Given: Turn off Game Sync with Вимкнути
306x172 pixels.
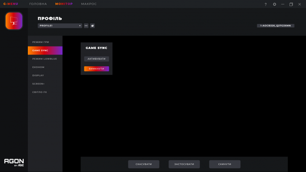Looking at the screenshot, I should click(x=96, y=69).
